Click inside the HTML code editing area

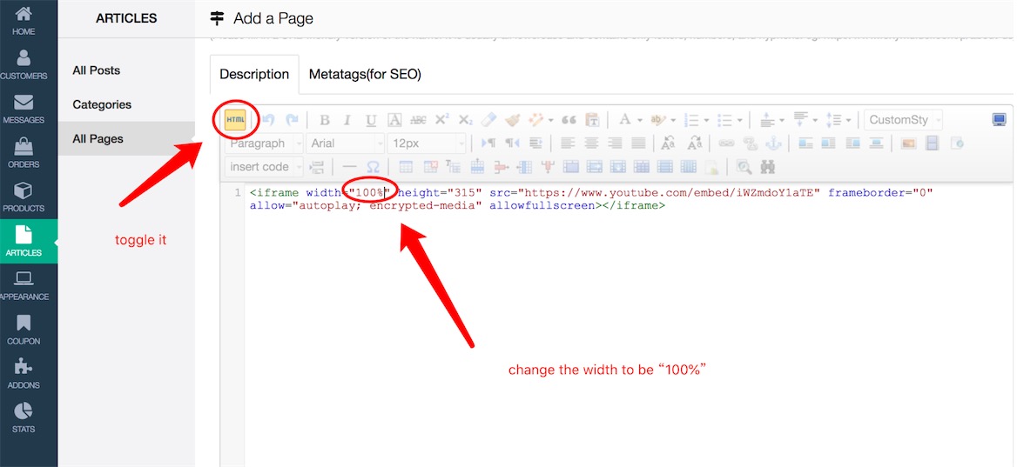610,330
